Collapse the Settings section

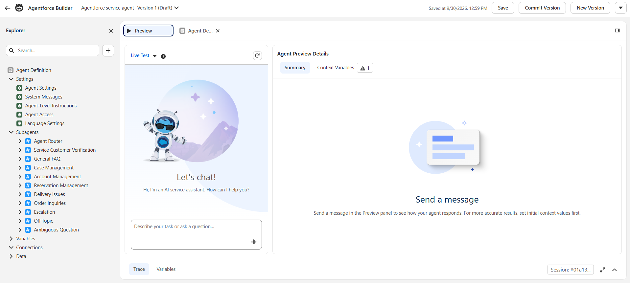11,79
